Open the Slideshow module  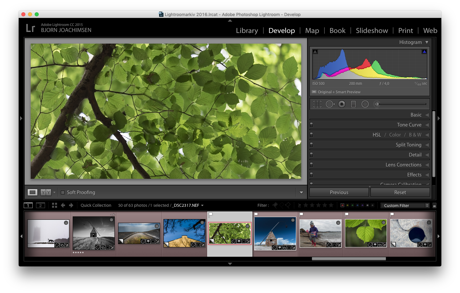372,31
